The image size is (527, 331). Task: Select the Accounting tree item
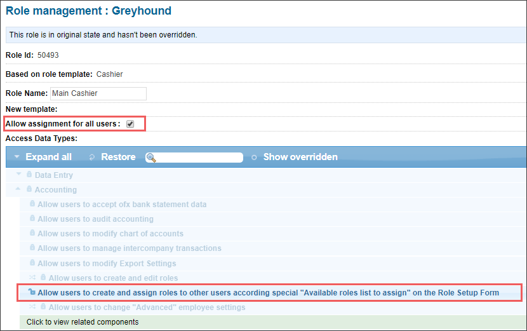56,190
